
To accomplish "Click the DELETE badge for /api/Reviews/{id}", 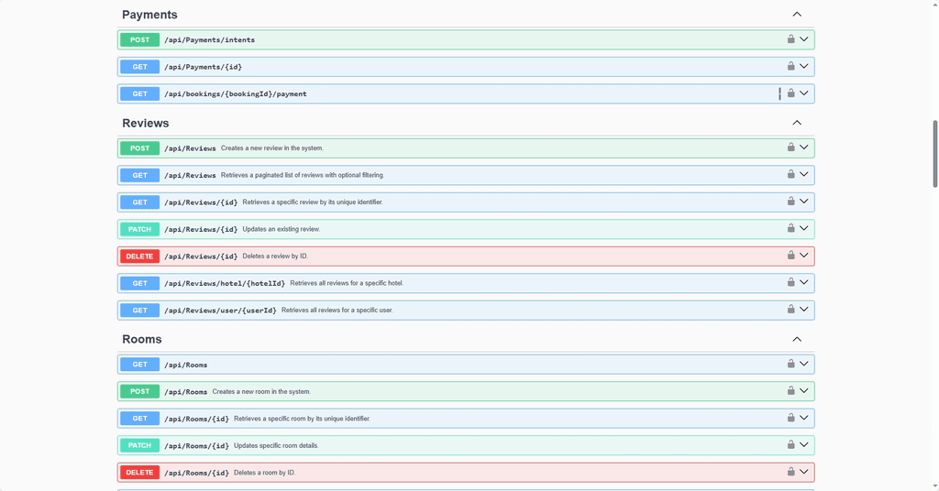I will [139, 256].
